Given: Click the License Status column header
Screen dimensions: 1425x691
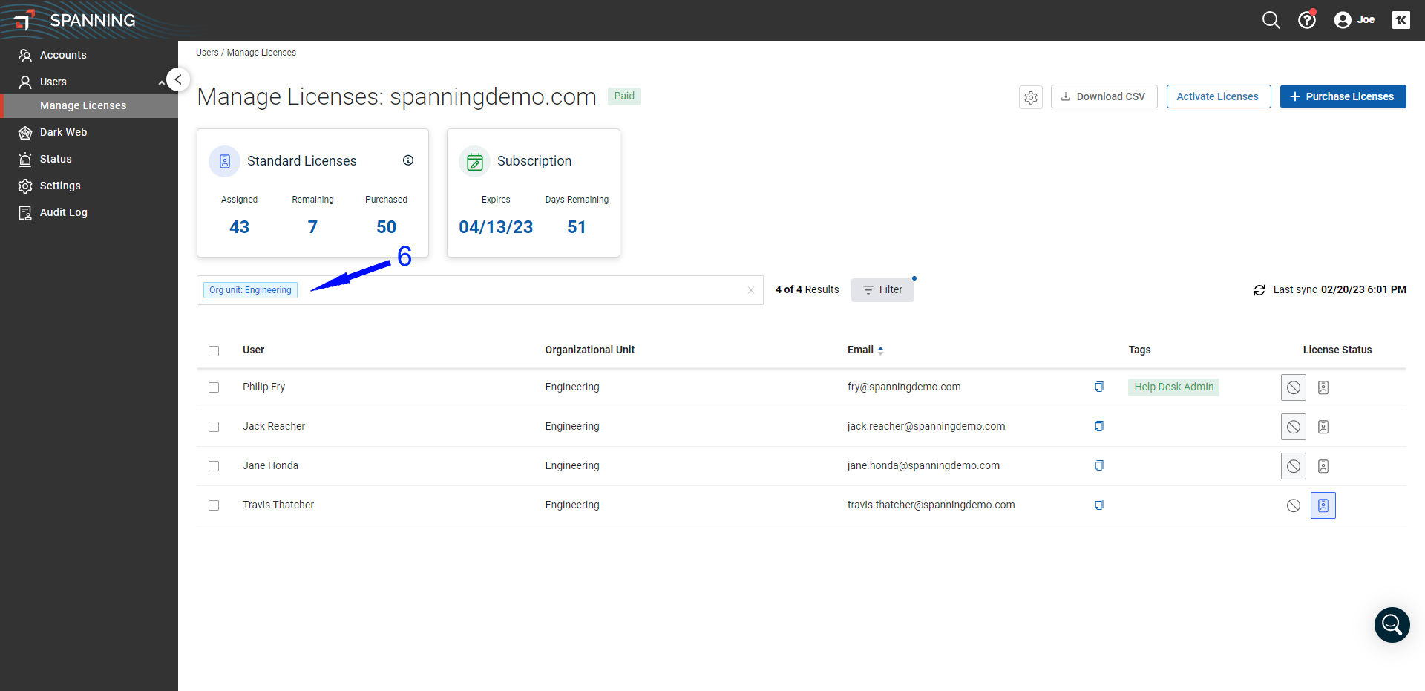Looking at the screenshot, I should (x=1337, y=350).
